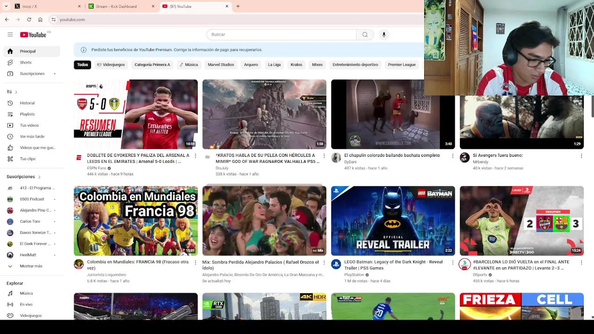Expand the Tú section chevron
The height and width of the screenshot is (334, 594).
(x=16, y=92)
